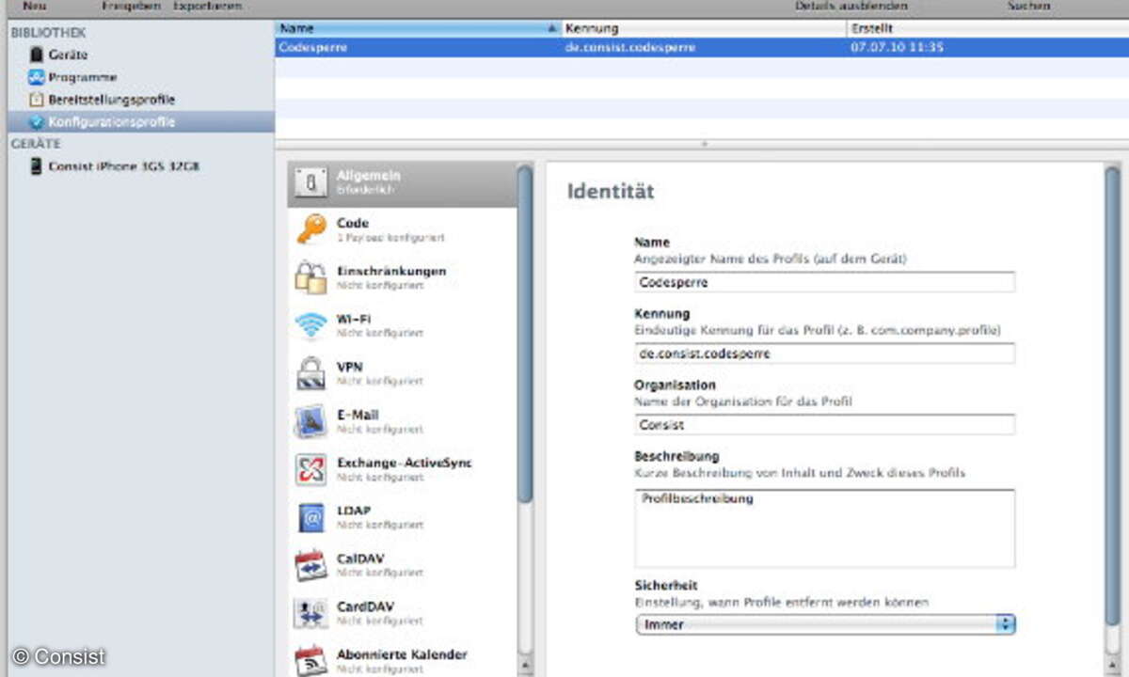Select the Abonnierte Kalender icon
Image resolution: width=1129 pixels, height=677 pixels.
point(310,661)
